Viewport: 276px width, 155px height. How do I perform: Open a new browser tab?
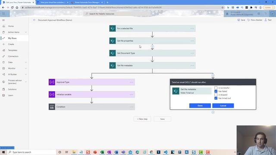coord(107,3)
